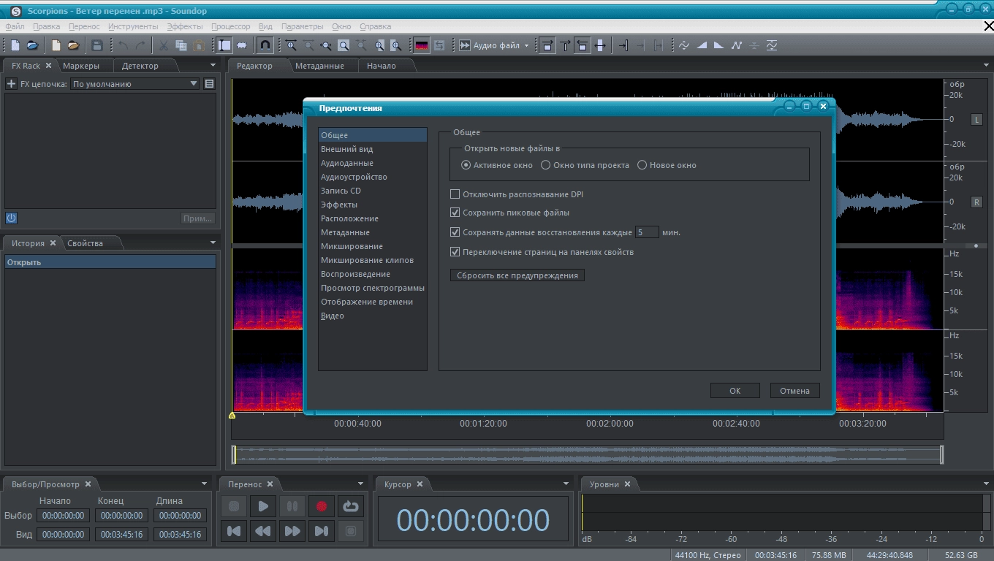Click the Play transport button

pyautogui.click(x=263, y=506)
